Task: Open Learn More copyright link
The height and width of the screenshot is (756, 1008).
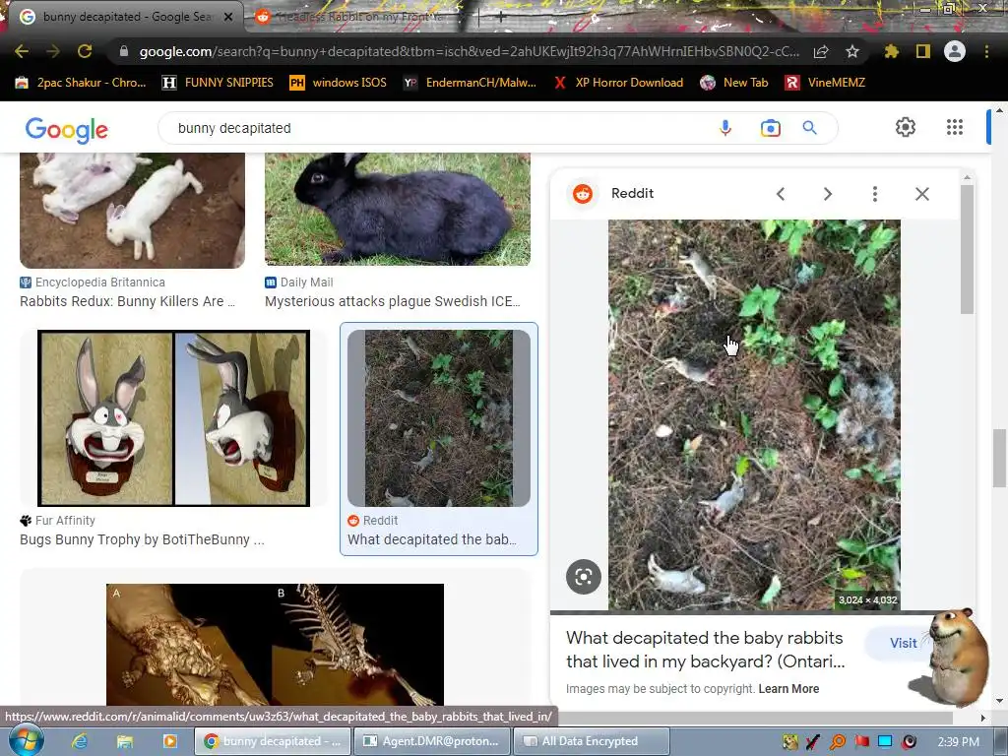Action: (788, 688)
